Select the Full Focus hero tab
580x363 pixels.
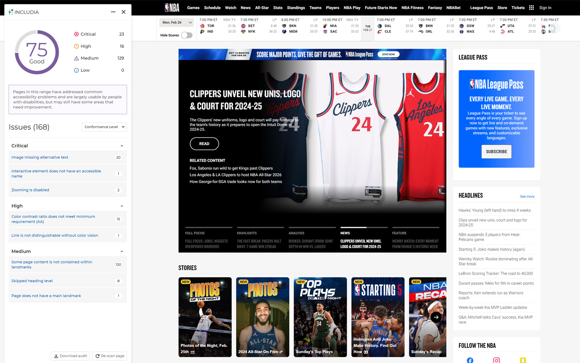pyautogui.click(x=208, y=239)
